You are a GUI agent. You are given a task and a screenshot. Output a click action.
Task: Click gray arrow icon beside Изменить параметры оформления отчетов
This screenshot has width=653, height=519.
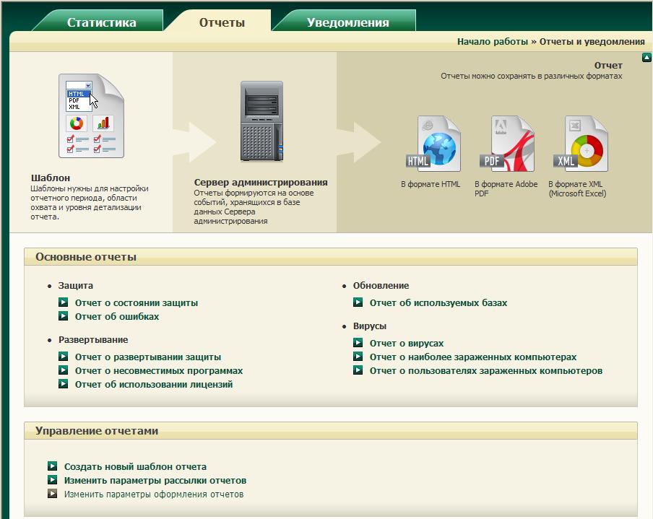52,494
